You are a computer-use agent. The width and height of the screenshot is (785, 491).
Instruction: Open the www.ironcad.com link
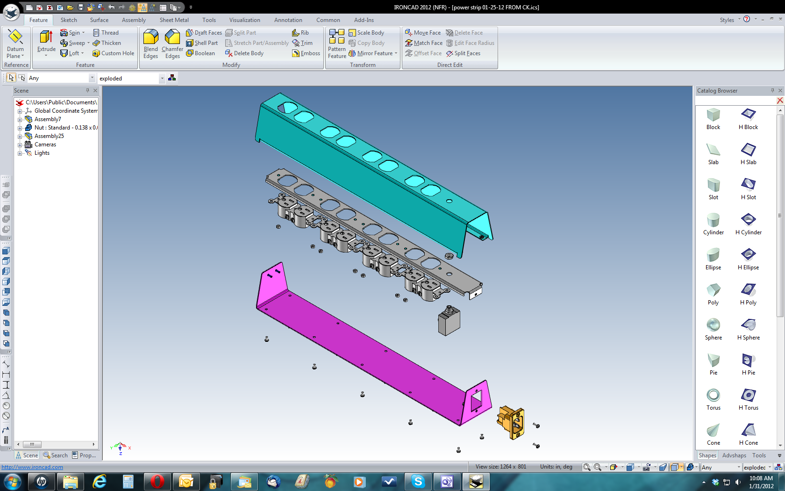32,467
